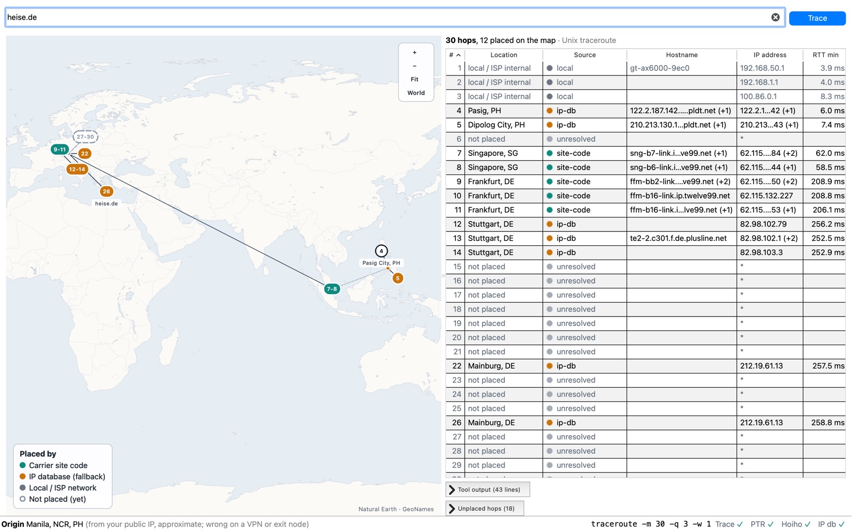Zoom in on the map

pos(415,53)
